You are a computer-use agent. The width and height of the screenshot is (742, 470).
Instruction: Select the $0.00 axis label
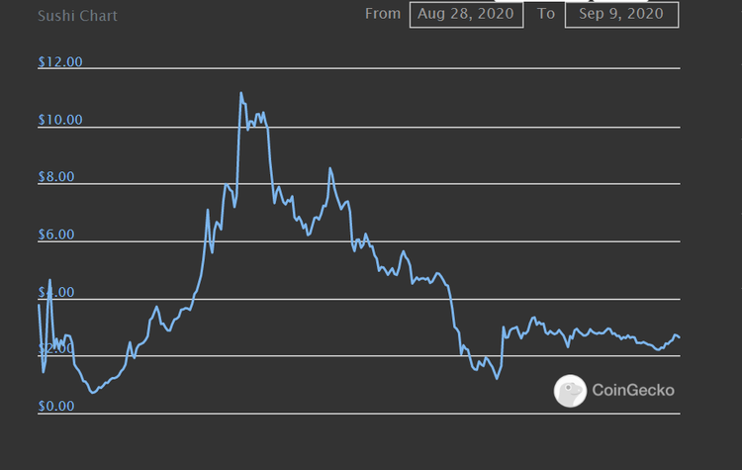[x=56, y=406]
